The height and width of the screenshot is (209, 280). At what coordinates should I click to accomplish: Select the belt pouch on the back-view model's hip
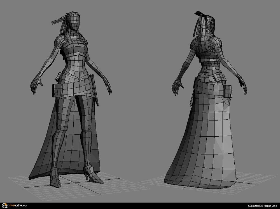tap(228, 91)
